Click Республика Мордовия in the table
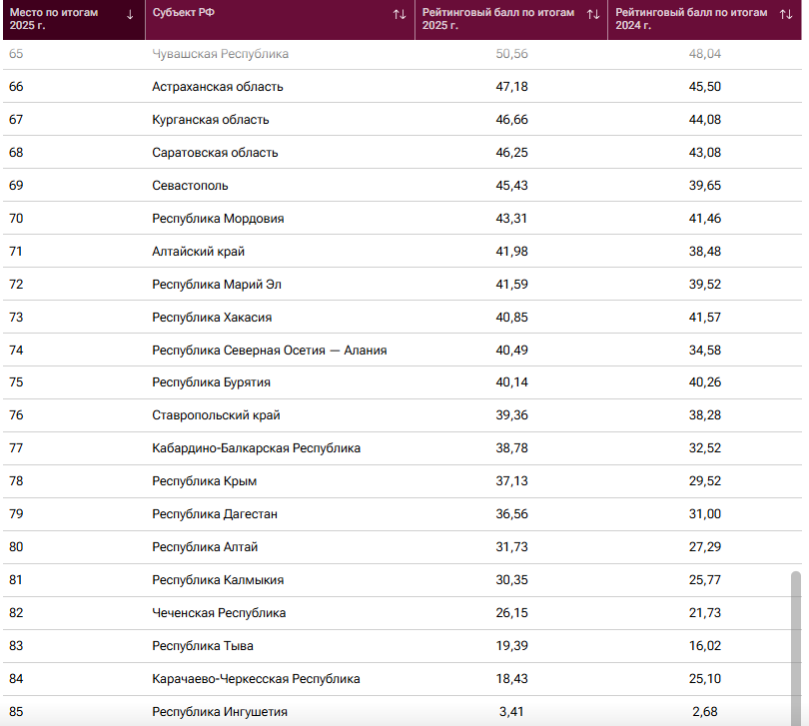 pos(219,219)
